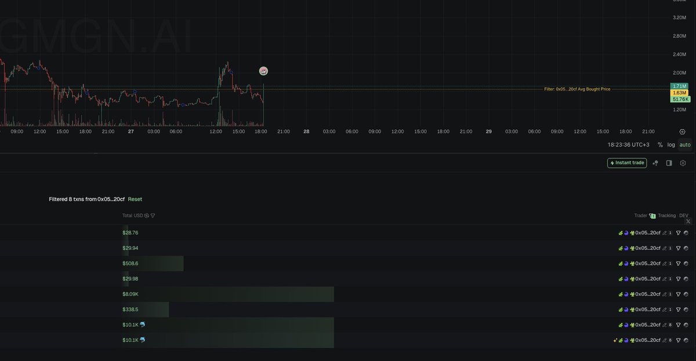Click the 'Filtered 8 txns from 0x05...20cf' text

coord(87,199)
